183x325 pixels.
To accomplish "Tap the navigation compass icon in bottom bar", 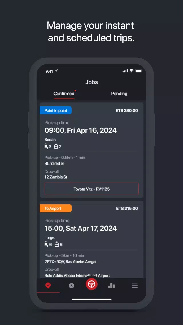I will (x=71, y=286).
